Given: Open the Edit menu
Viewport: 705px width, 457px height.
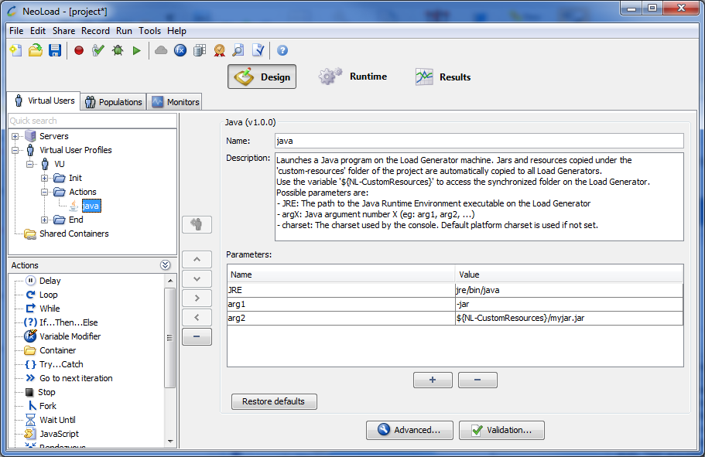Looking at the screenshot, I should [38, 31].
